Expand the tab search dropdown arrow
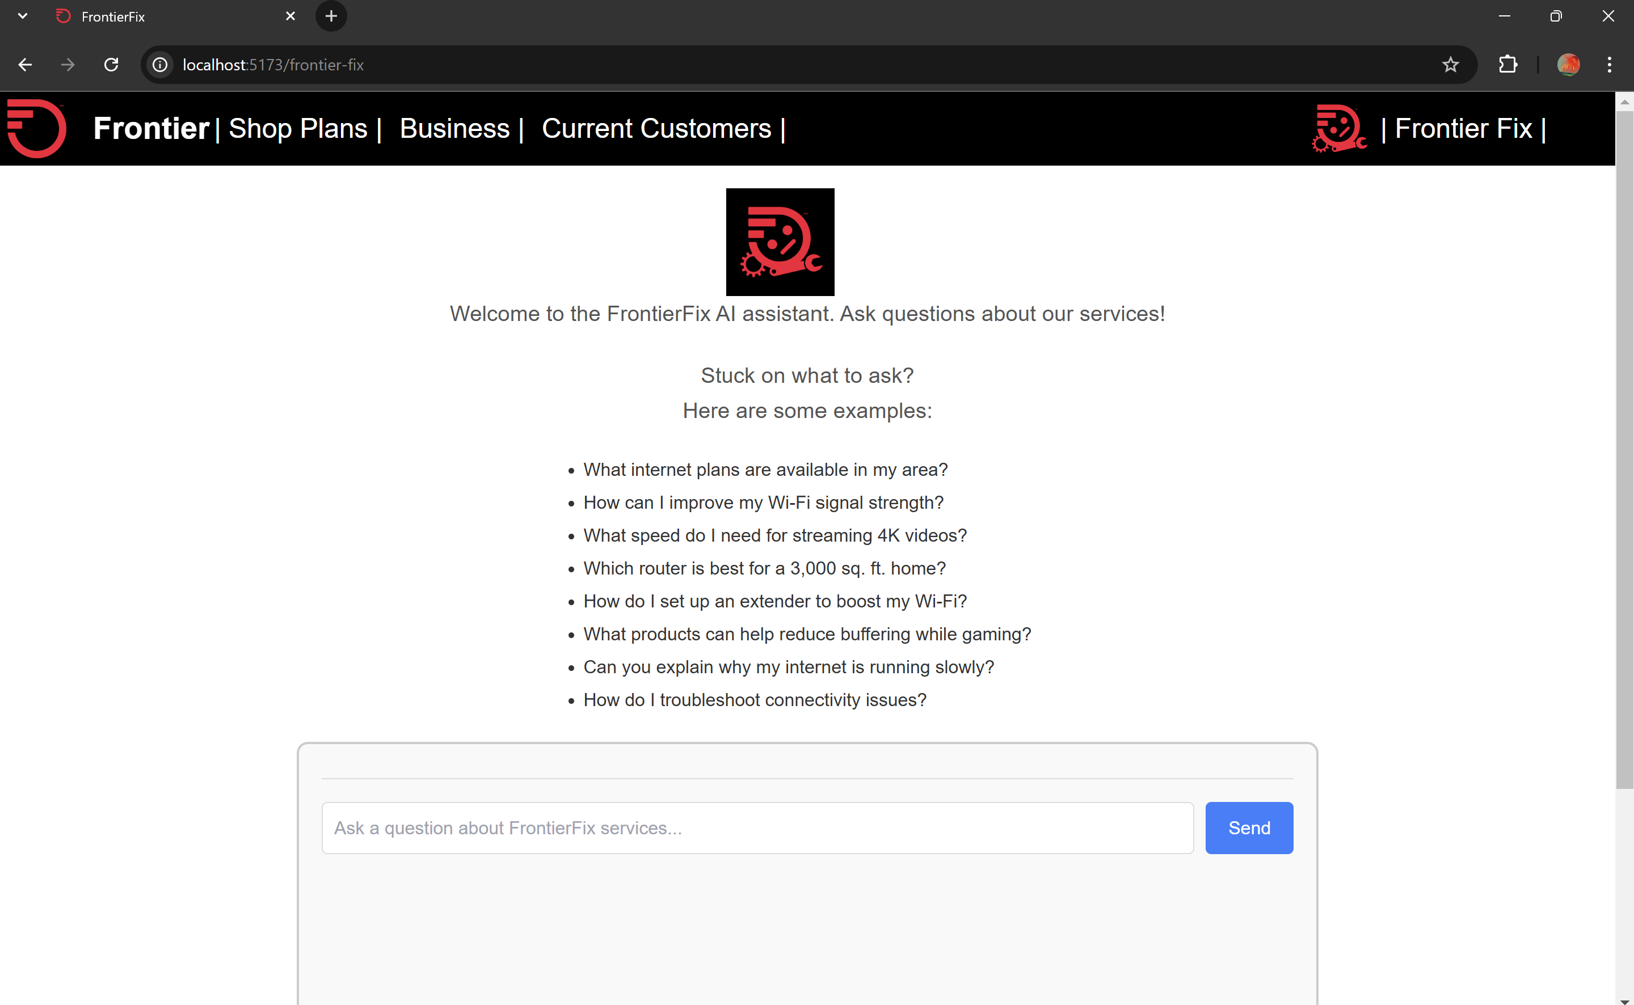The width and height of the screenshot is (1634, 1005). (x=23, y=16)
